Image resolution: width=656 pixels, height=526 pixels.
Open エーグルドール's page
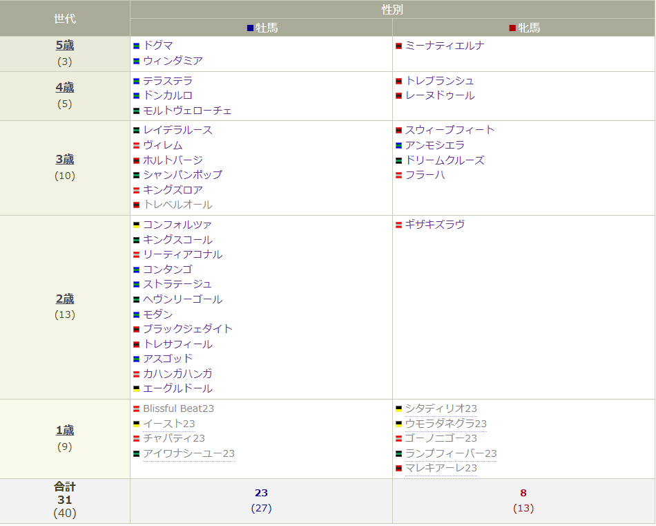point(171,388)
